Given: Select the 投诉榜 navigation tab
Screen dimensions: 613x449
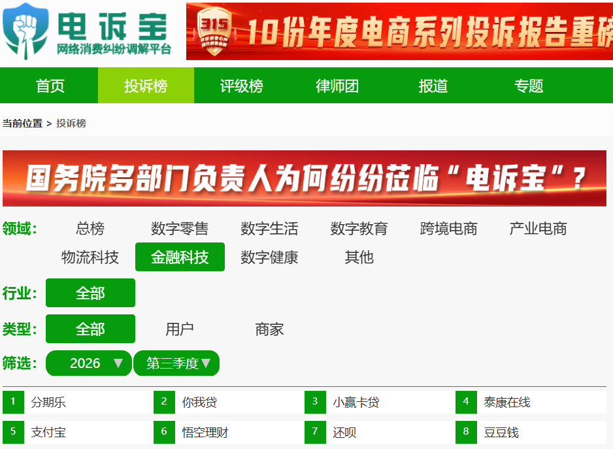Looking at the screenshot, I should pos(146,86).
